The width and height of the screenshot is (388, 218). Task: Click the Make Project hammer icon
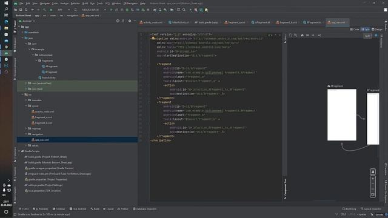click(x=44, y=10)
